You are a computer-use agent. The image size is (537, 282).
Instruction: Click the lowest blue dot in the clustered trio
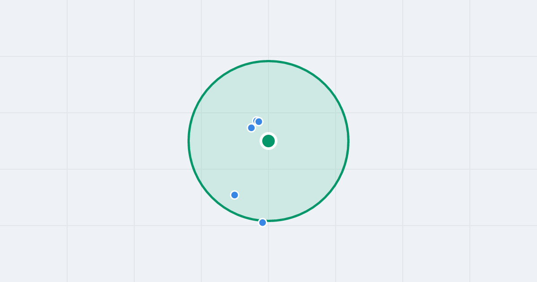pyautogui.click(x=251, y=128)
